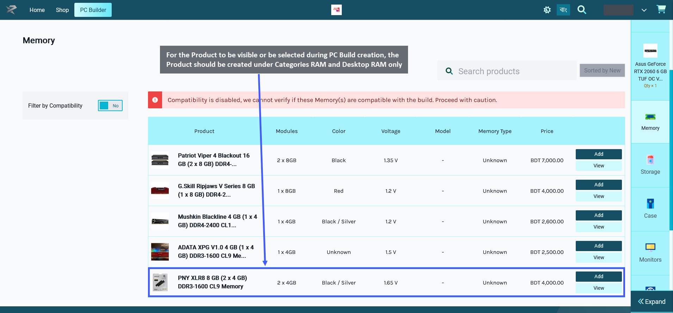Select the Monitors component in sidebar
The width and height of the screenshot is (673, 313).
point(650,253)
